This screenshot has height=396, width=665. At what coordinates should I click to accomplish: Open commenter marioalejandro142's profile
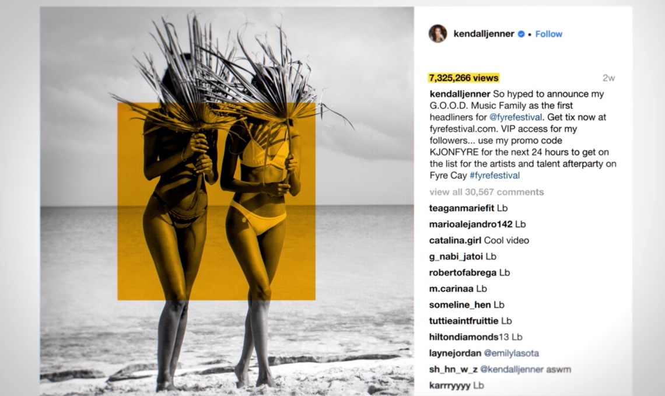pos(471,225)
